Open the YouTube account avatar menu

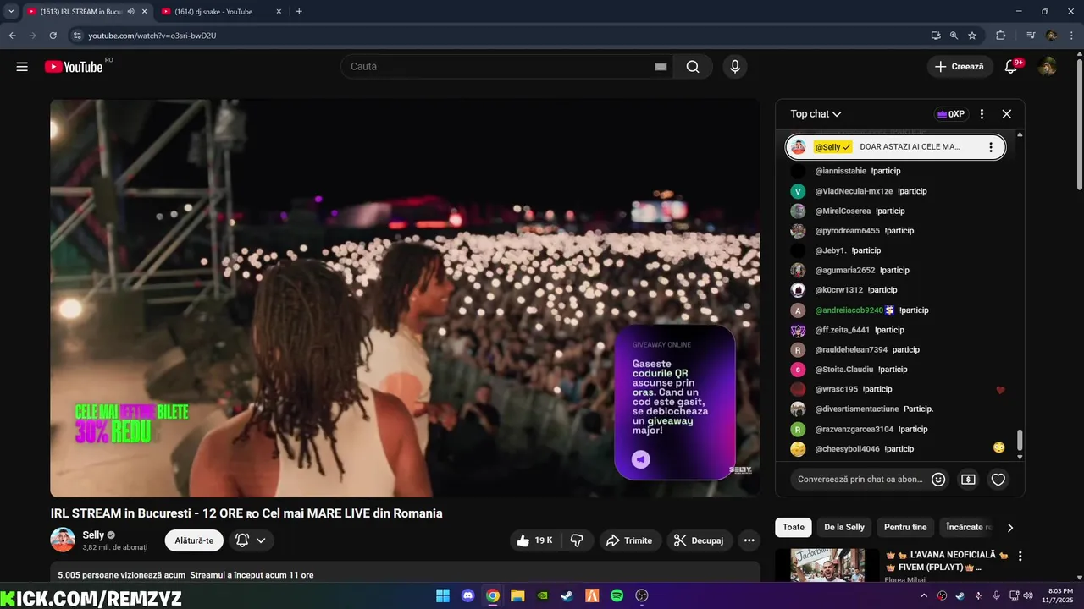pyautogui.click(x=1048, y=67)
